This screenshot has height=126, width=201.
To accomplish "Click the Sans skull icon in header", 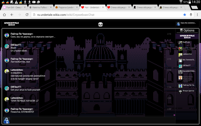I will [100, 25].
